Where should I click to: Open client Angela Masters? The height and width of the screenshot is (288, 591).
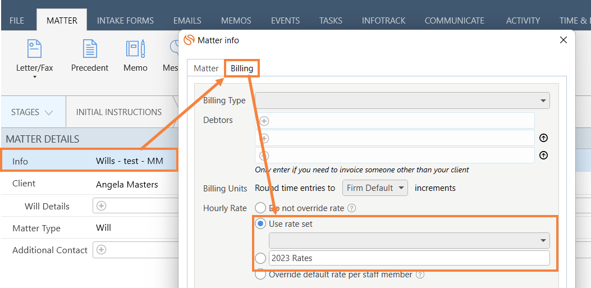point(127,184)
